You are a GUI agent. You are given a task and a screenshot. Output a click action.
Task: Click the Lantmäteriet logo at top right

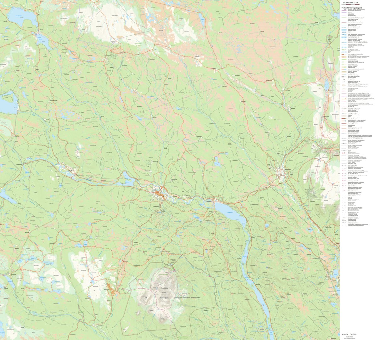pos(350,2)
